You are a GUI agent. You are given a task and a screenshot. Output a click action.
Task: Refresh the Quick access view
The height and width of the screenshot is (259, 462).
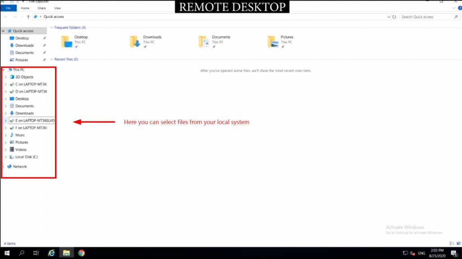click(394, 17)
